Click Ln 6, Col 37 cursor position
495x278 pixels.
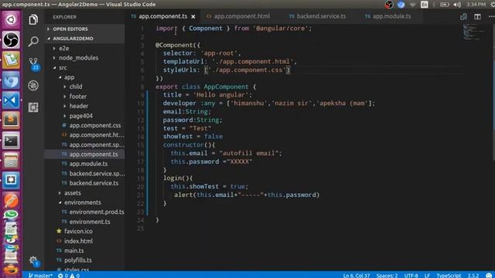(x=357, y=276)
